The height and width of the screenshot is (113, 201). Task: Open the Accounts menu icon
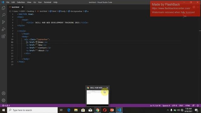tap(3, 93)
